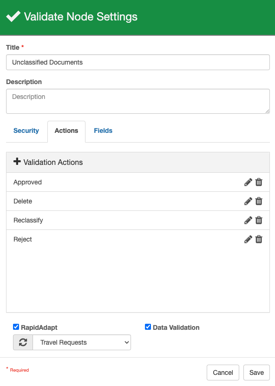Trash the Reclassify action
Image resolution: width=275 pixels, height=386 pixels.
point(259,220)
